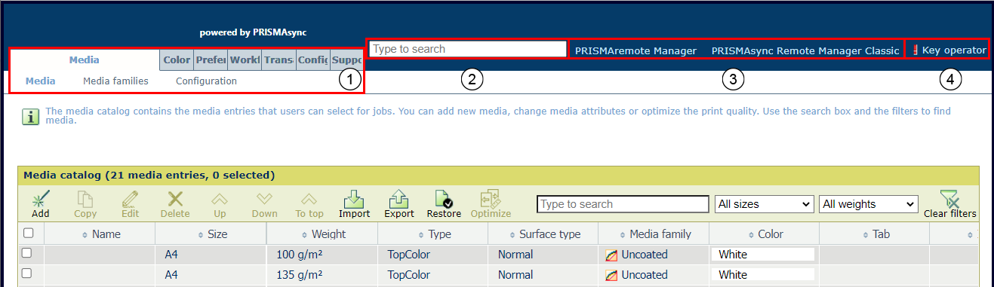Click the Optimize media icon

point(491,199)
